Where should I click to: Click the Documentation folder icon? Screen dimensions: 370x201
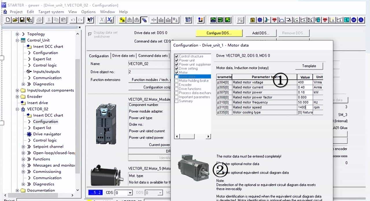point(23,190)
